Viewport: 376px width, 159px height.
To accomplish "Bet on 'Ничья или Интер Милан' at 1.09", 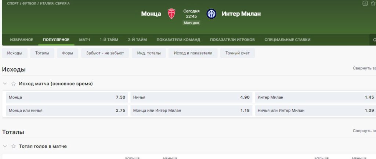I will (x=315, y=111).
